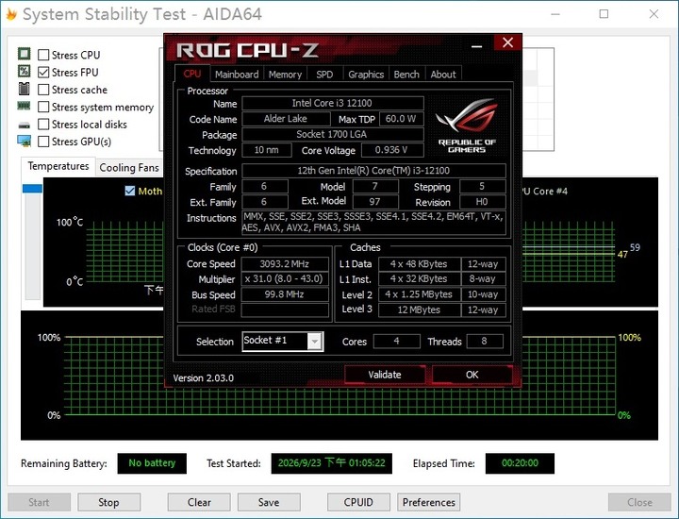Click the Test Started timestamp field
Image resolution: width=679 pixels, height=519 pixels.
(332, 463)
